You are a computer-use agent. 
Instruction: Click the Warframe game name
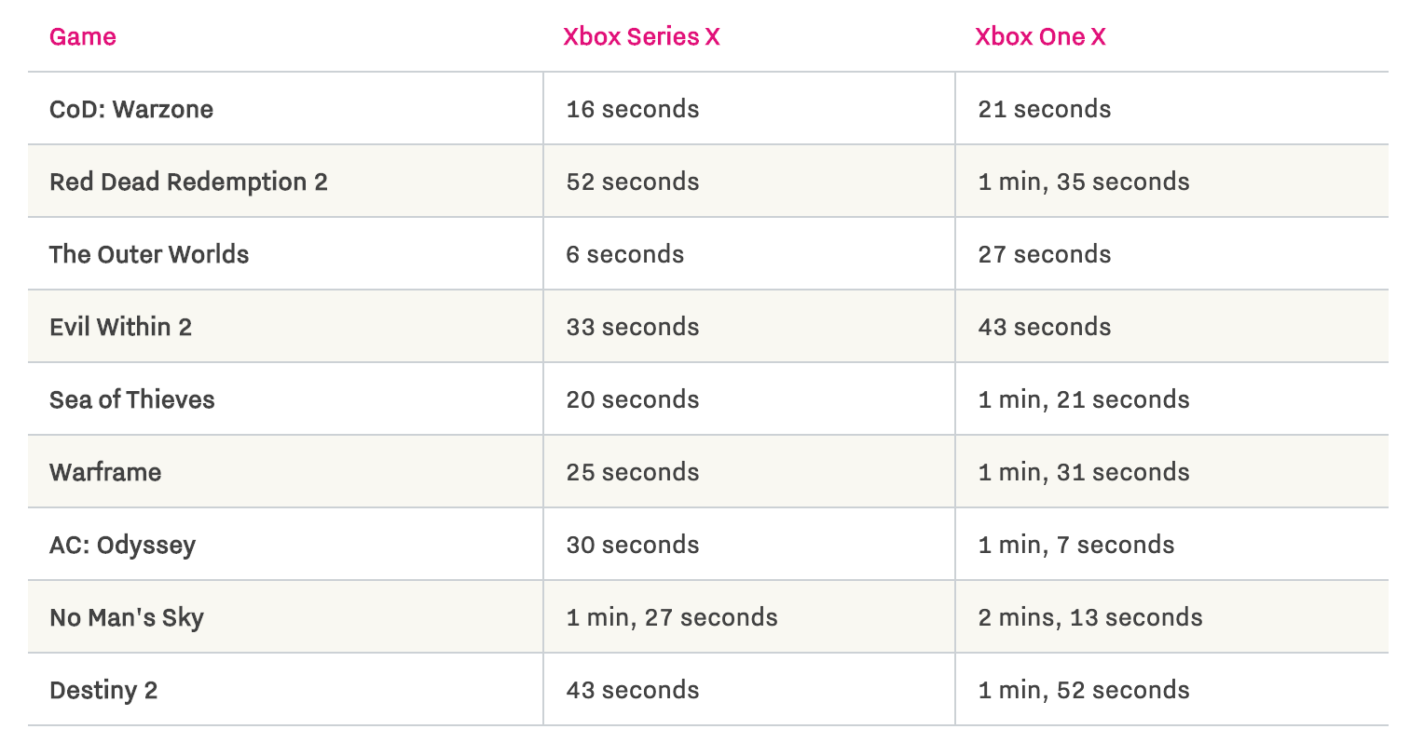(105, 473)
